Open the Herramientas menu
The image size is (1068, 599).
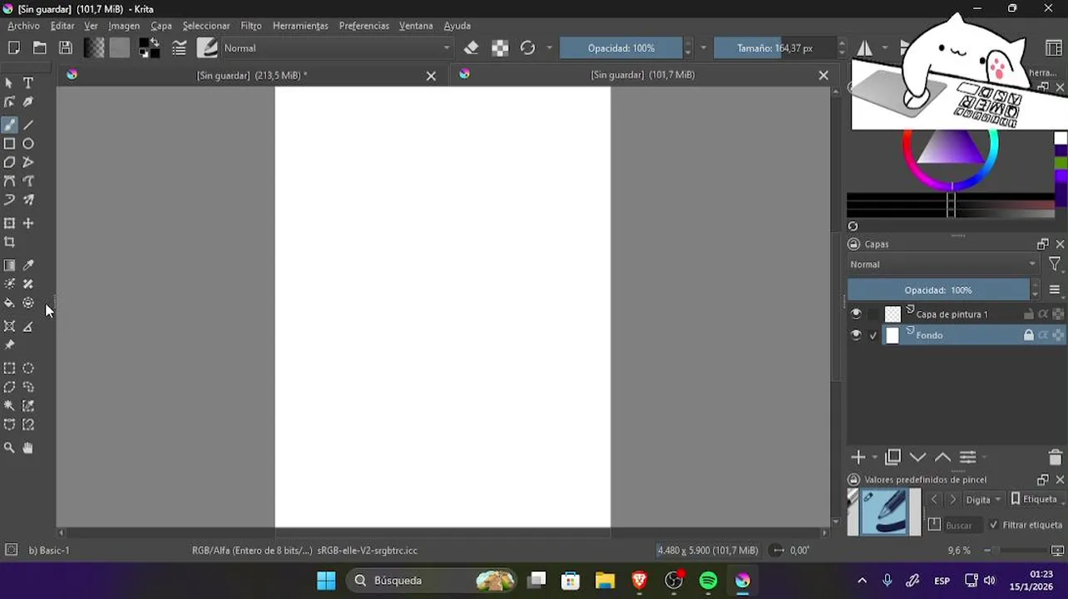coord(300,26)
